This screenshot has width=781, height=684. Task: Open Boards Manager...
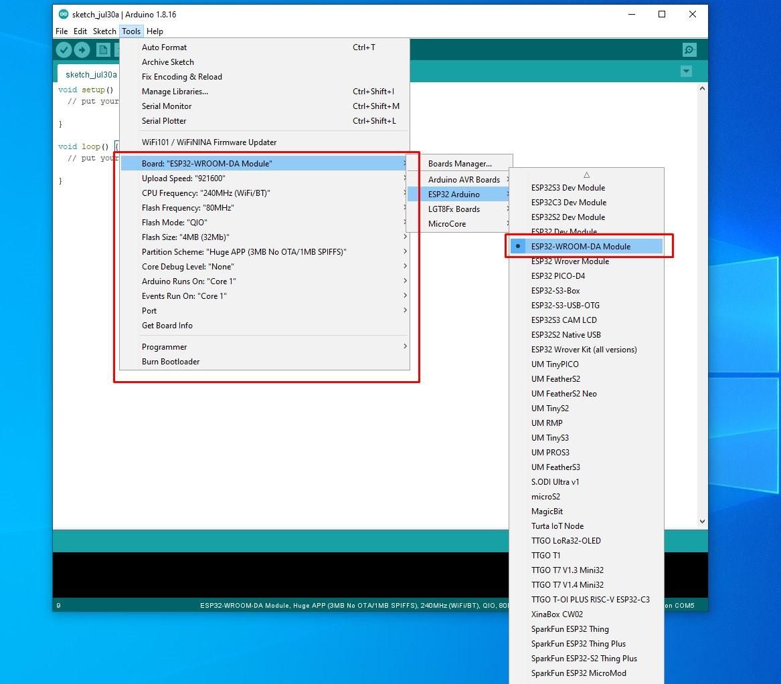(459, 164)
